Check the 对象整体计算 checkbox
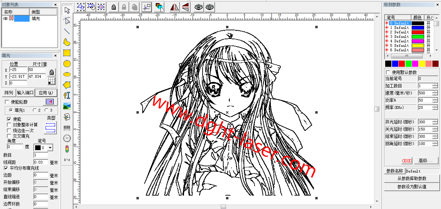 [x=9, y=125]
